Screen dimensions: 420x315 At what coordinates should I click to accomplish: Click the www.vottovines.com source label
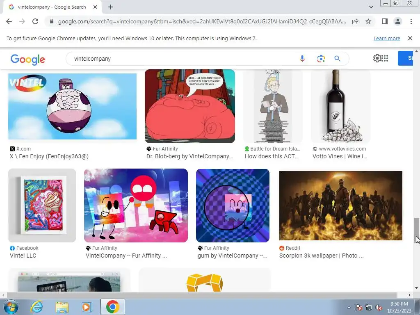click(x=342, y=148)
